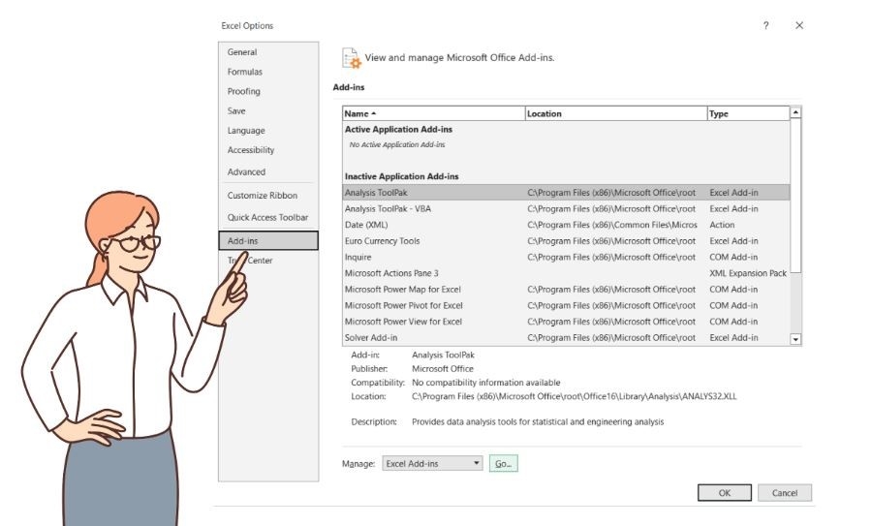The image size is (872, 526).
Task: Open the Proofing options category
Action: click(243, 91)
